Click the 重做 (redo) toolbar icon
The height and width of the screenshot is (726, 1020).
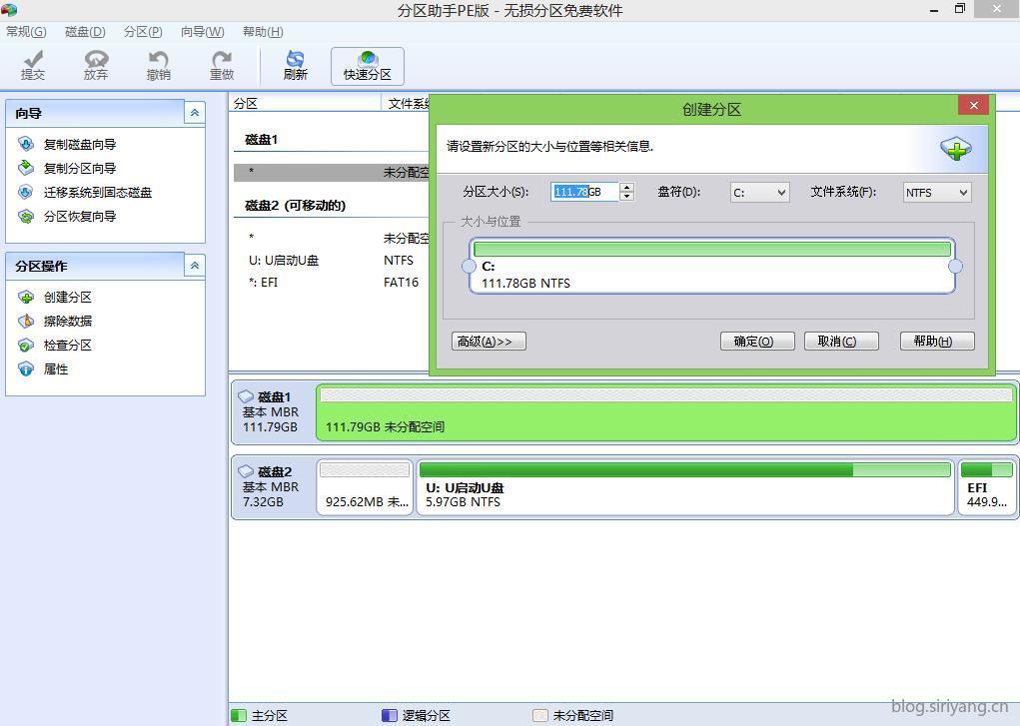pyautogui.click(x=222, y=66)
